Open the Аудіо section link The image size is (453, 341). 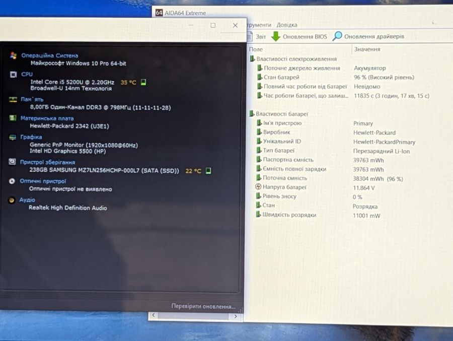(27, 200)
